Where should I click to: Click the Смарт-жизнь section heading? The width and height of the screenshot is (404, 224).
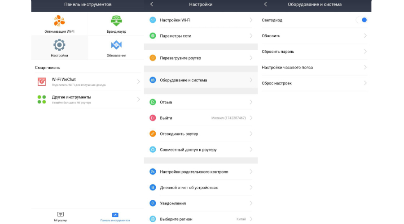click(48, 68)
